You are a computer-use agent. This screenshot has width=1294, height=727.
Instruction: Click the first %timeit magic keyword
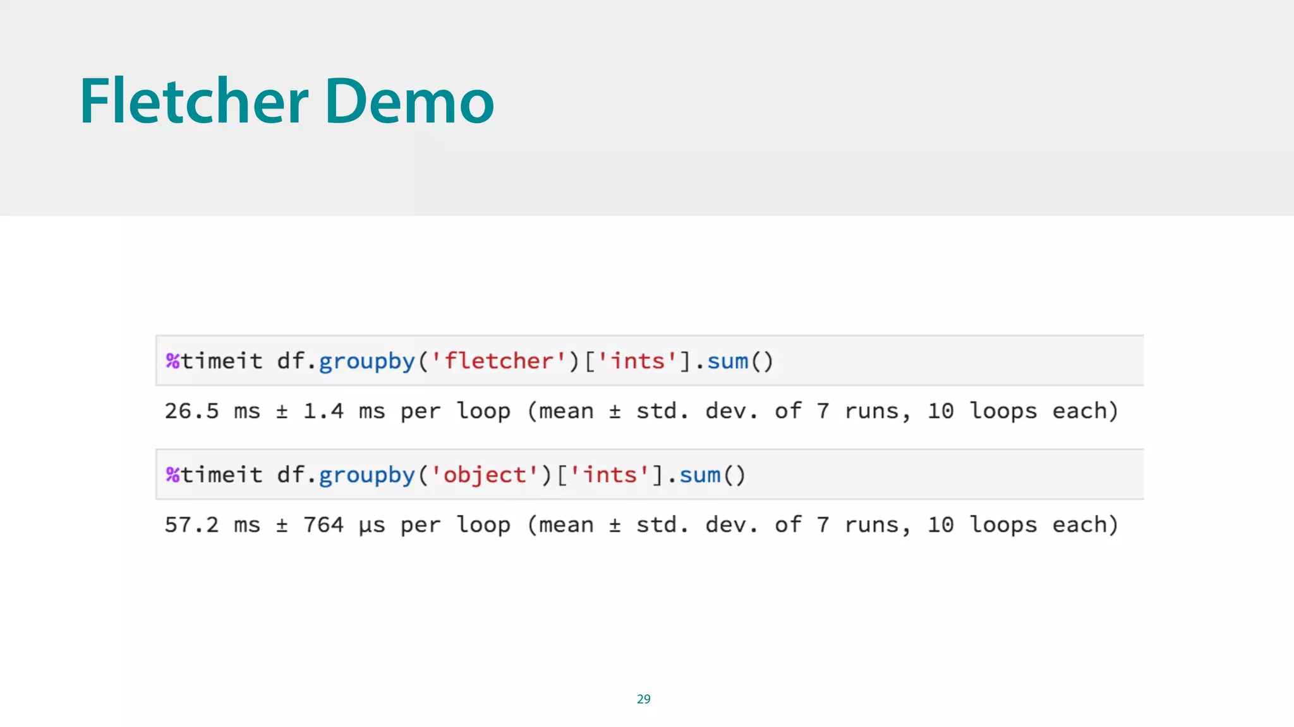click(x=214, y=361)
